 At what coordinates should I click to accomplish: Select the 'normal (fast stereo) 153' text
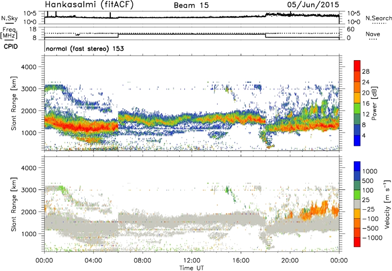coord(85,48)
